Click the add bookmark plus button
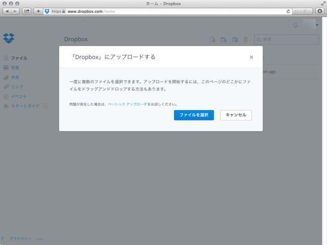Image resolution: width=327 pixels, height=245 pixels. [x=38, y=11]
